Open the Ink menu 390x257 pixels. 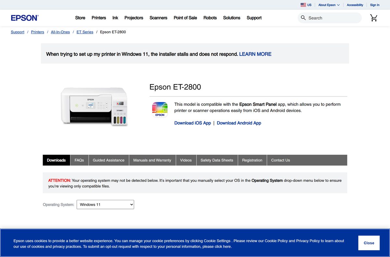click(x=115, y=18)
